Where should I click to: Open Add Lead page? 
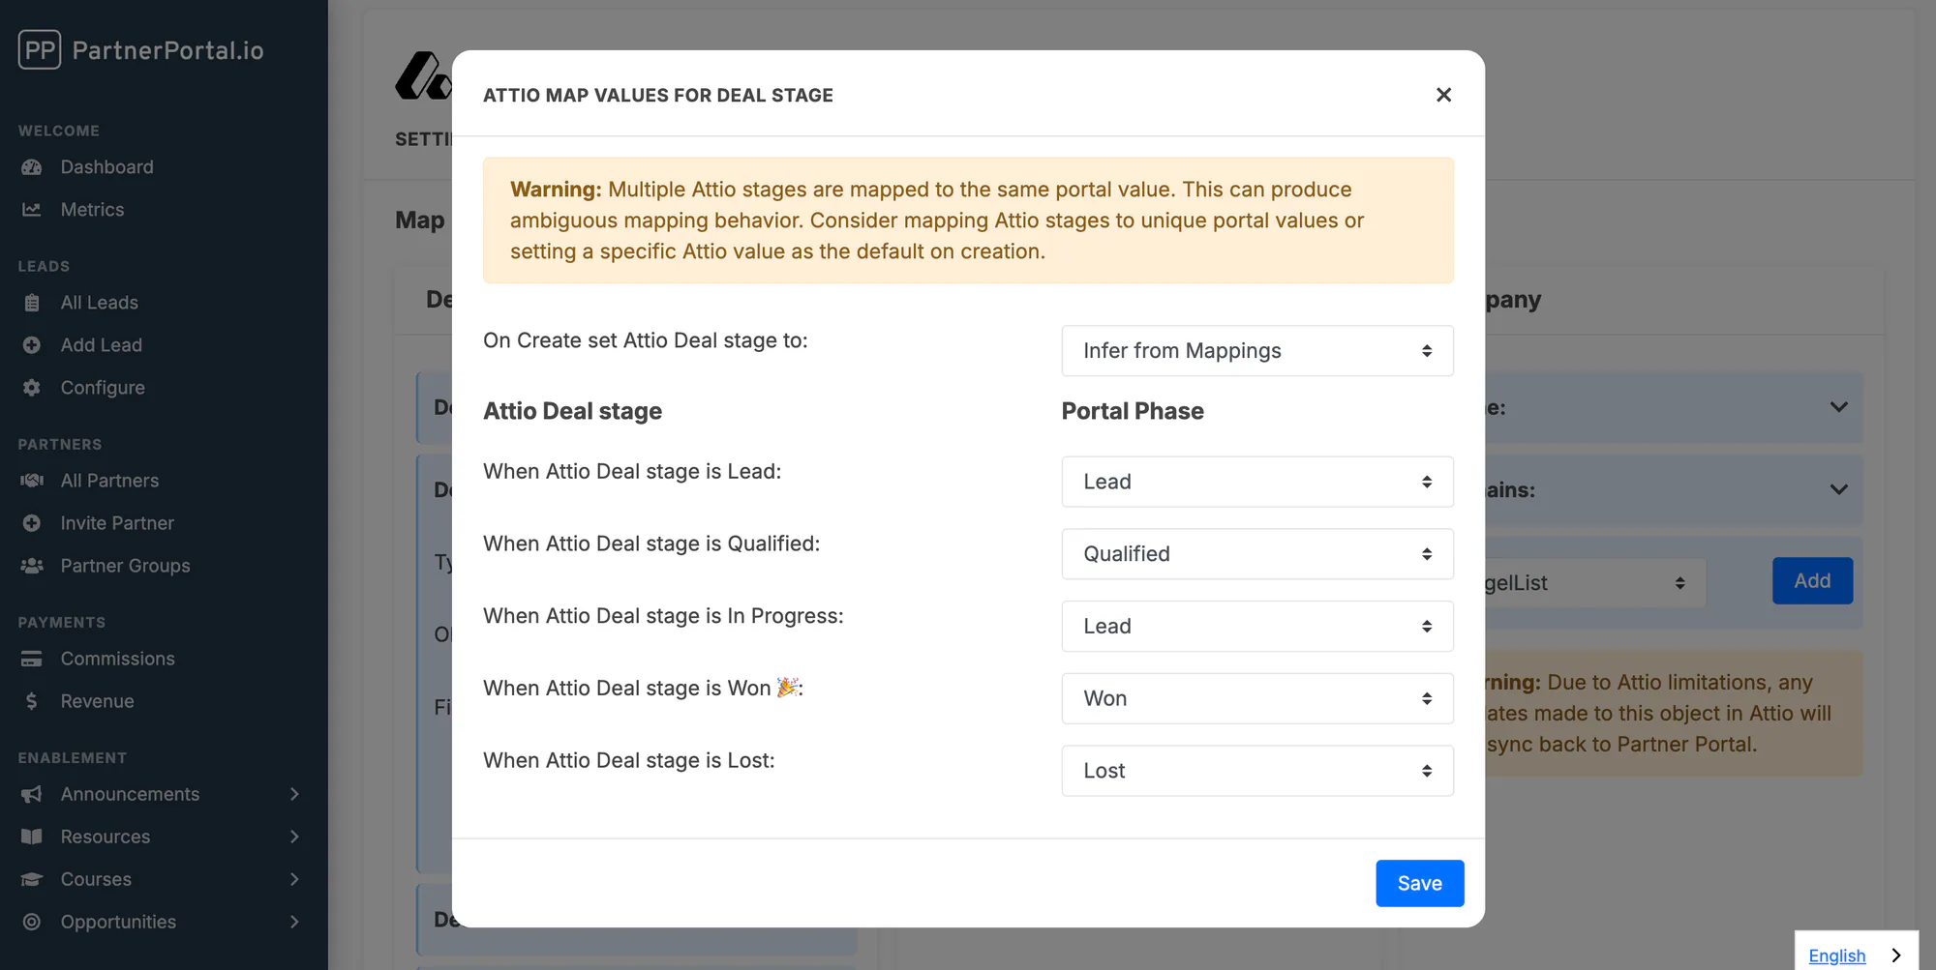(101, 345)
